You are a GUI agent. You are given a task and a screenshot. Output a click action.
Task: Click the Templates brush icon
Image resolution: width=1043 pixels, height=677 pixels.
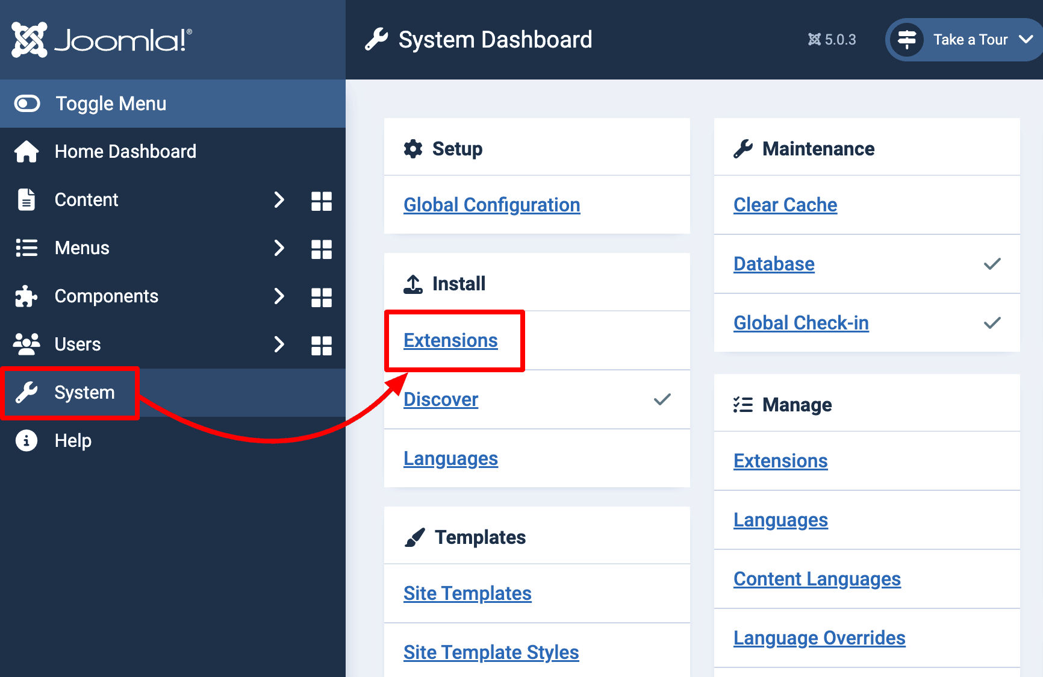(415, 536)
